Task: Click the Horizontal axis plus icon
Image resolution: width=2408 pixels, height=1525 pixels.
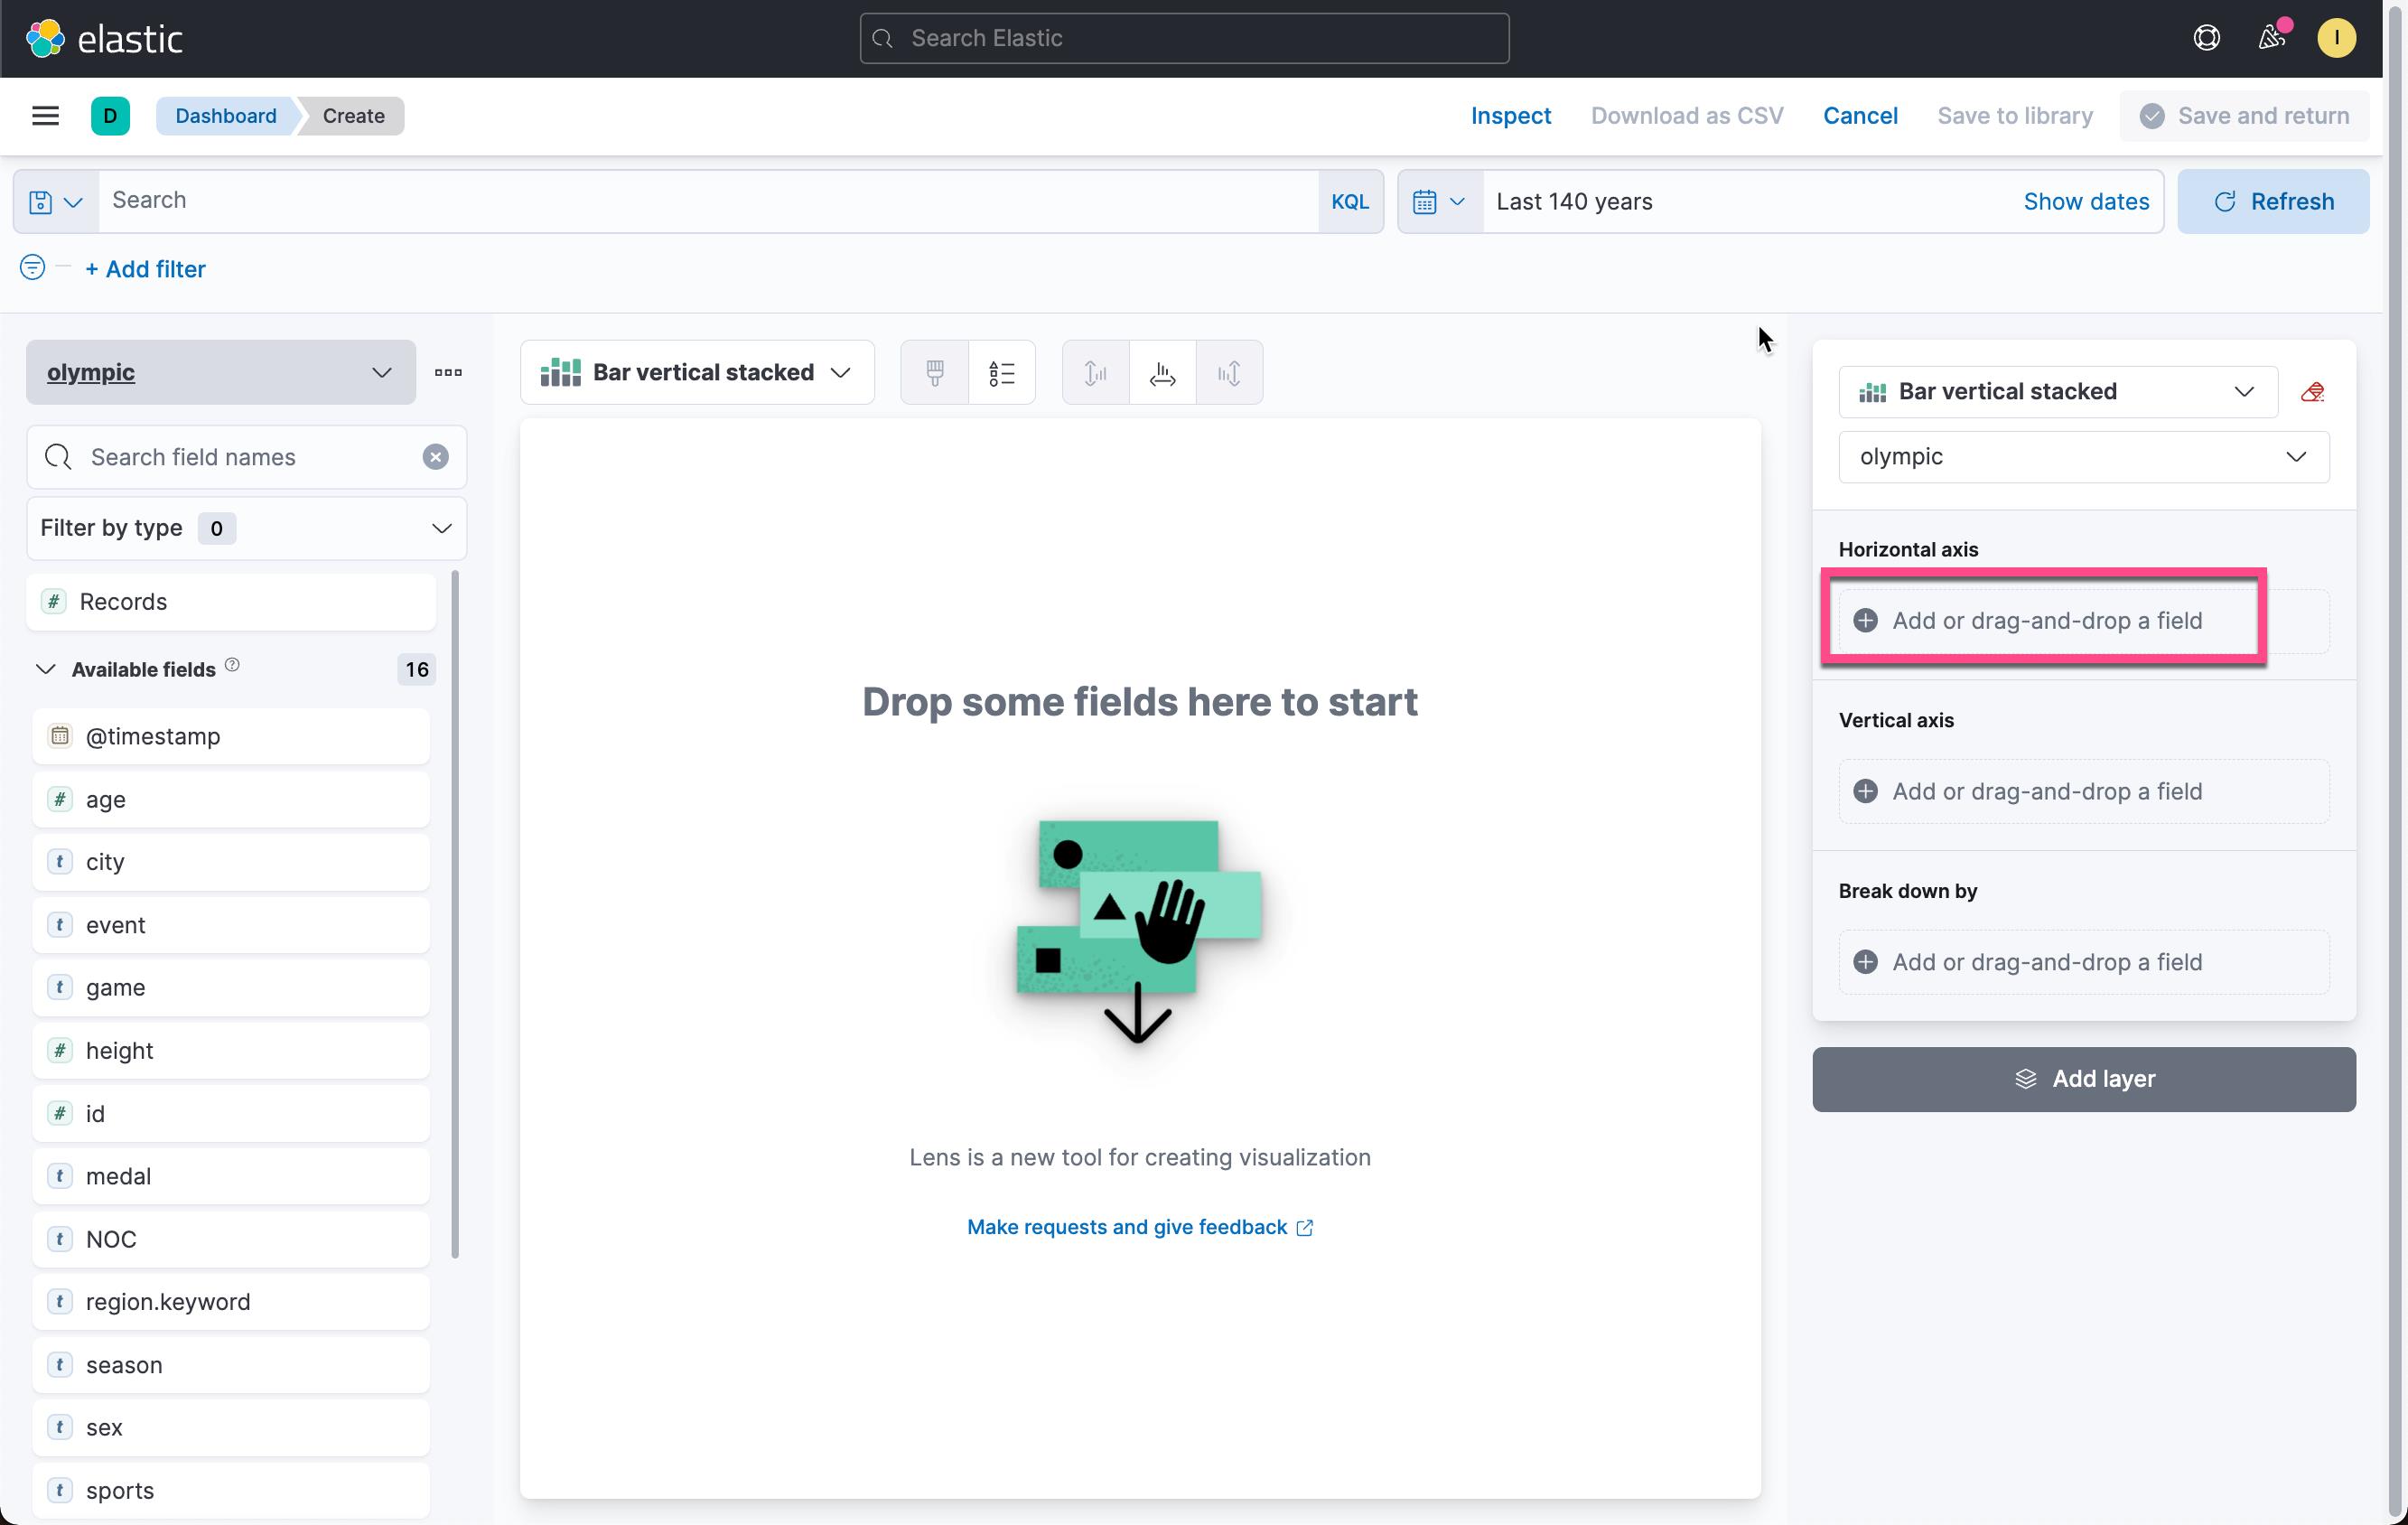Action: [1865, 621]
